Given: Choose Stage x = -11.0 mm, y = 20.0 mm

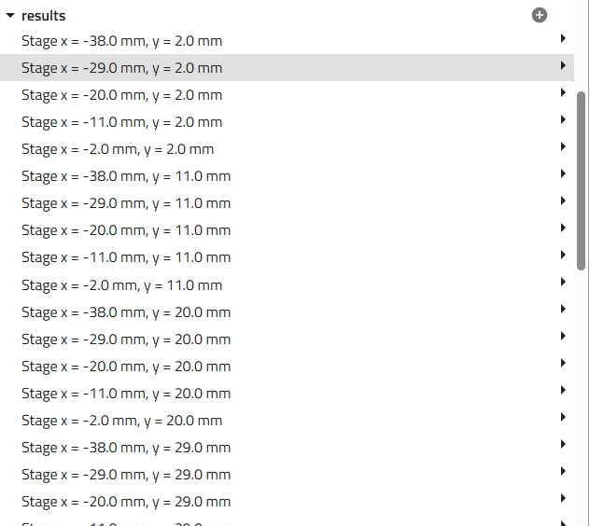Looking at the screenshot, I should click(126, 394).
